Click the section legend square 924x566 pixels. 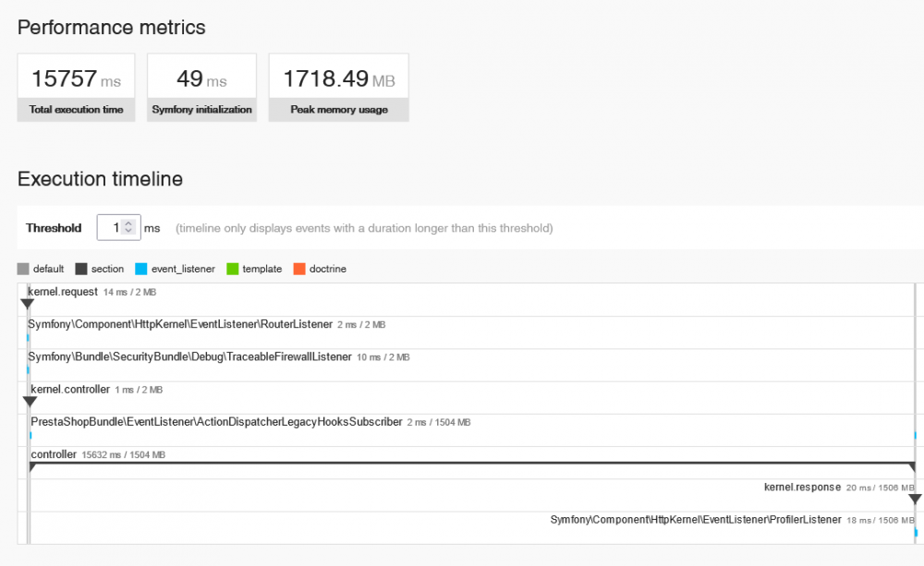tap(80, 269)
